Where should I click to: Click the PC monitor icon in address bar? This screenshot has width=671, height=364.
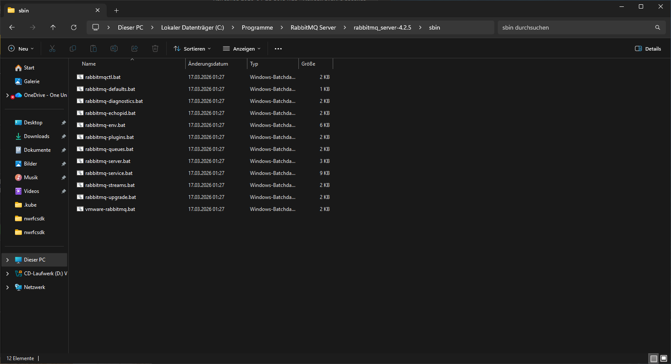(96, 27)
